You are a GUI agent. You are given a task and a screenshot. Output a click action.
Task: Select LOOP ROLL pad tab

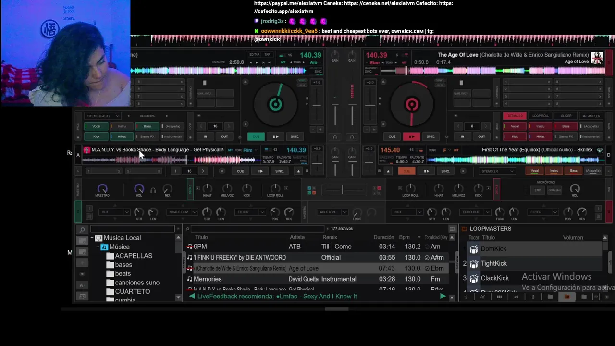click(540, 116)
